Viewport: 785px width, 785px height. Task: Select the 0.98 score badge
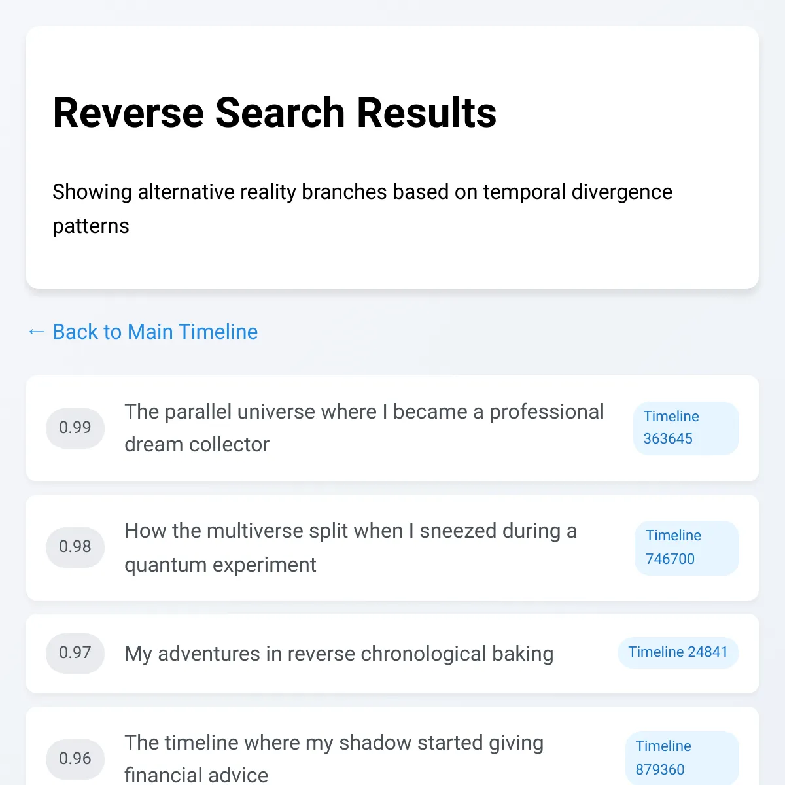coord(75,547)
